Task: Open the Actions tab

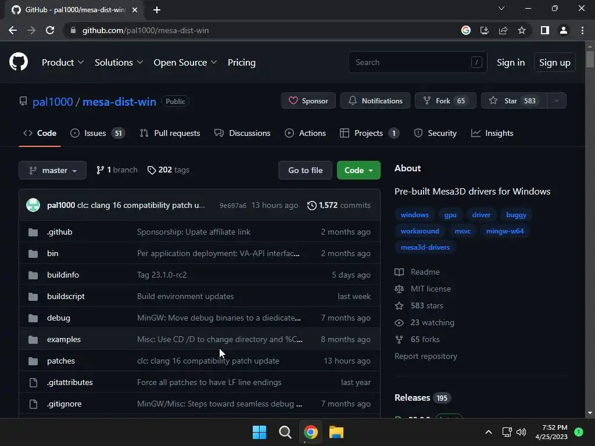Action: pyautogui.click(x=305, y=133)
